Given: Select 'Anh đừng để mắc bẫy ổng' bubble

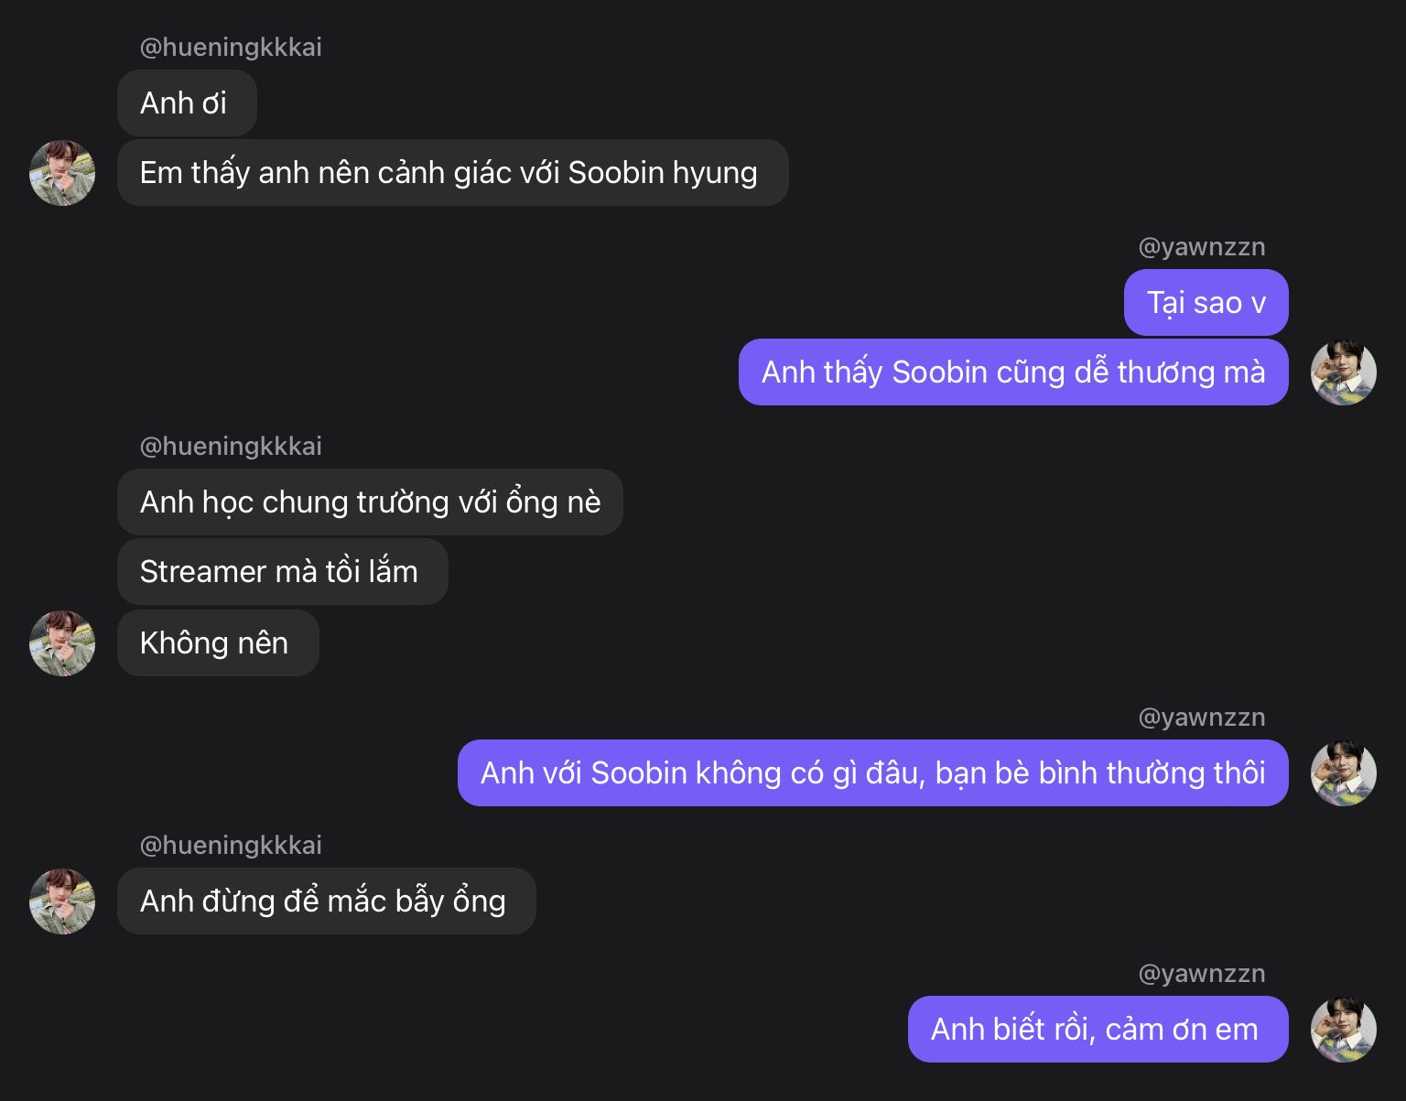Looking at the screenshot, I should (x=326, y=901).
